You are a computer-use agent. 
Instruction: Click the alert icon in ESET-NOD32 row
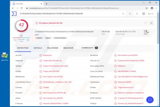(115, 98)
